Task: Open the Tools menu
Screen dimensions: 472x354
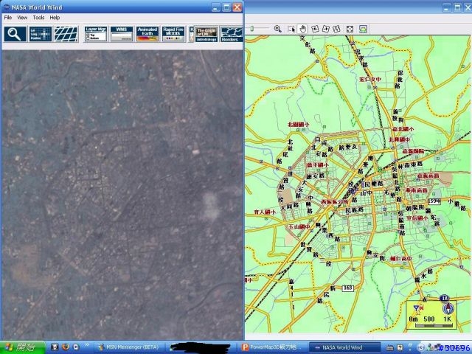Action: [38, 18]
